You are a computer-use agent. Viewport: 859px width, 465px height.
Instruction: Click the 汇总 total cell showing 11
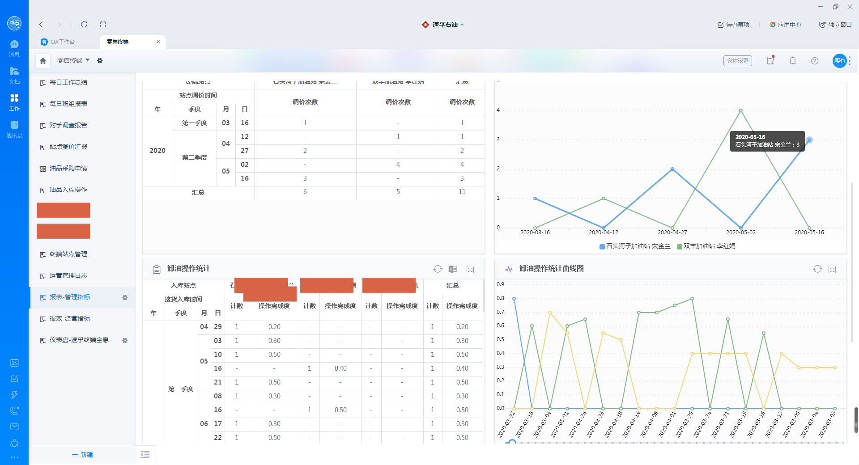(462, 192)
